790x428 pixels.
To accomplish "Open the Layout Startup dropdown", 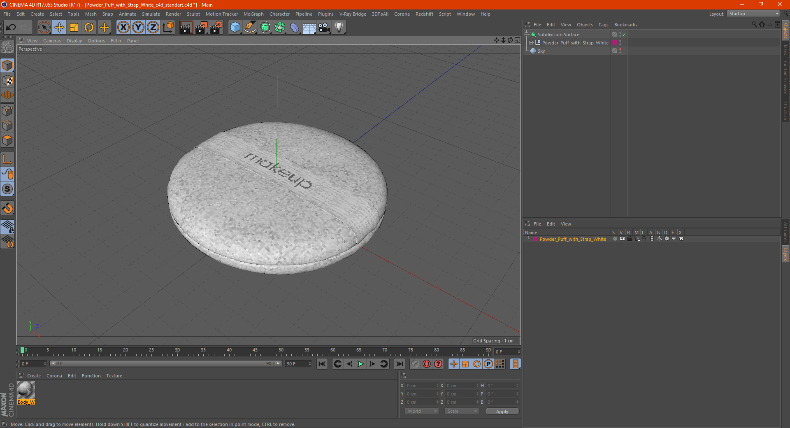I will point(754,14).
